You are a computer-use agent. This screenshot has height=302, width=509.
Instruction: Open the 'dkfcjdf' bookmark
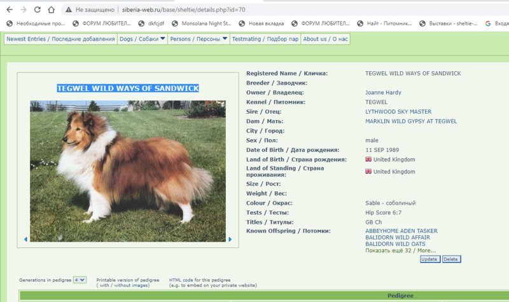coord(151,24)
